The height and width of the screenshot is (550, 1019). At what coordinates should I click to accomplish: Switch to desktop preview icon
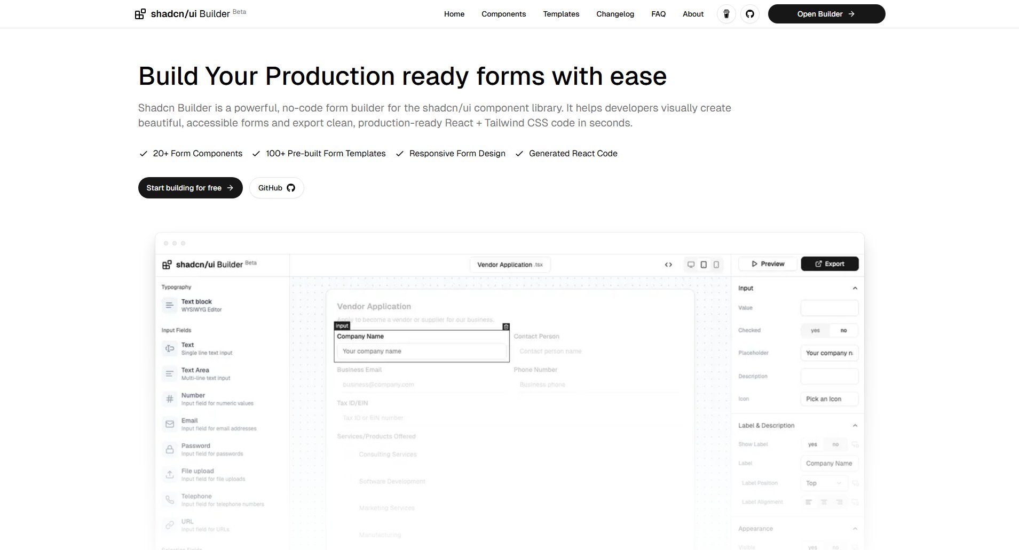(x=691, y=264)
